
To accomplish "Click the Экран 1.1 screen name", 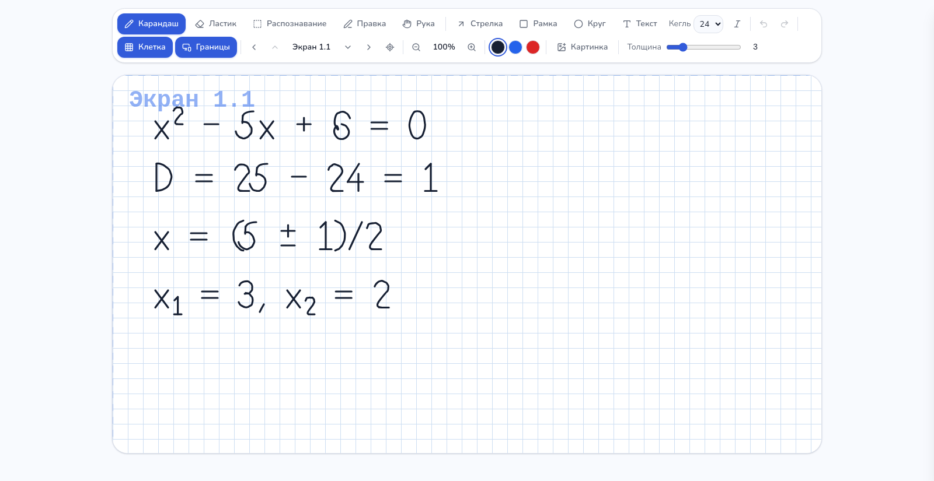I will pyautogui.click(x=312, y=47).
